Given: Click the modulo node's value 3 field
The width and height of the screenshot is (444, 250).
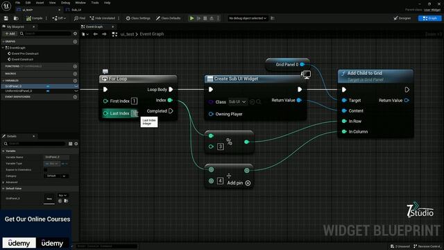Looking at the screenshot, I should pos(221,147).
